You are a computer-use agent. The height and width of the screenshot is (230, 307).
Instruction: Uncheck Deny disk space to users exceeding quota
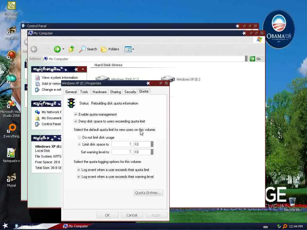click(x=76, y=121)
